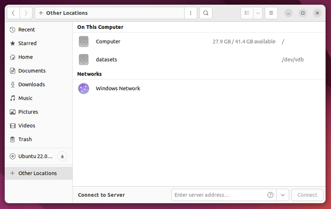Select Downloads in the sidebar
This screenshot has width=331, height=209.
point(31,85)
